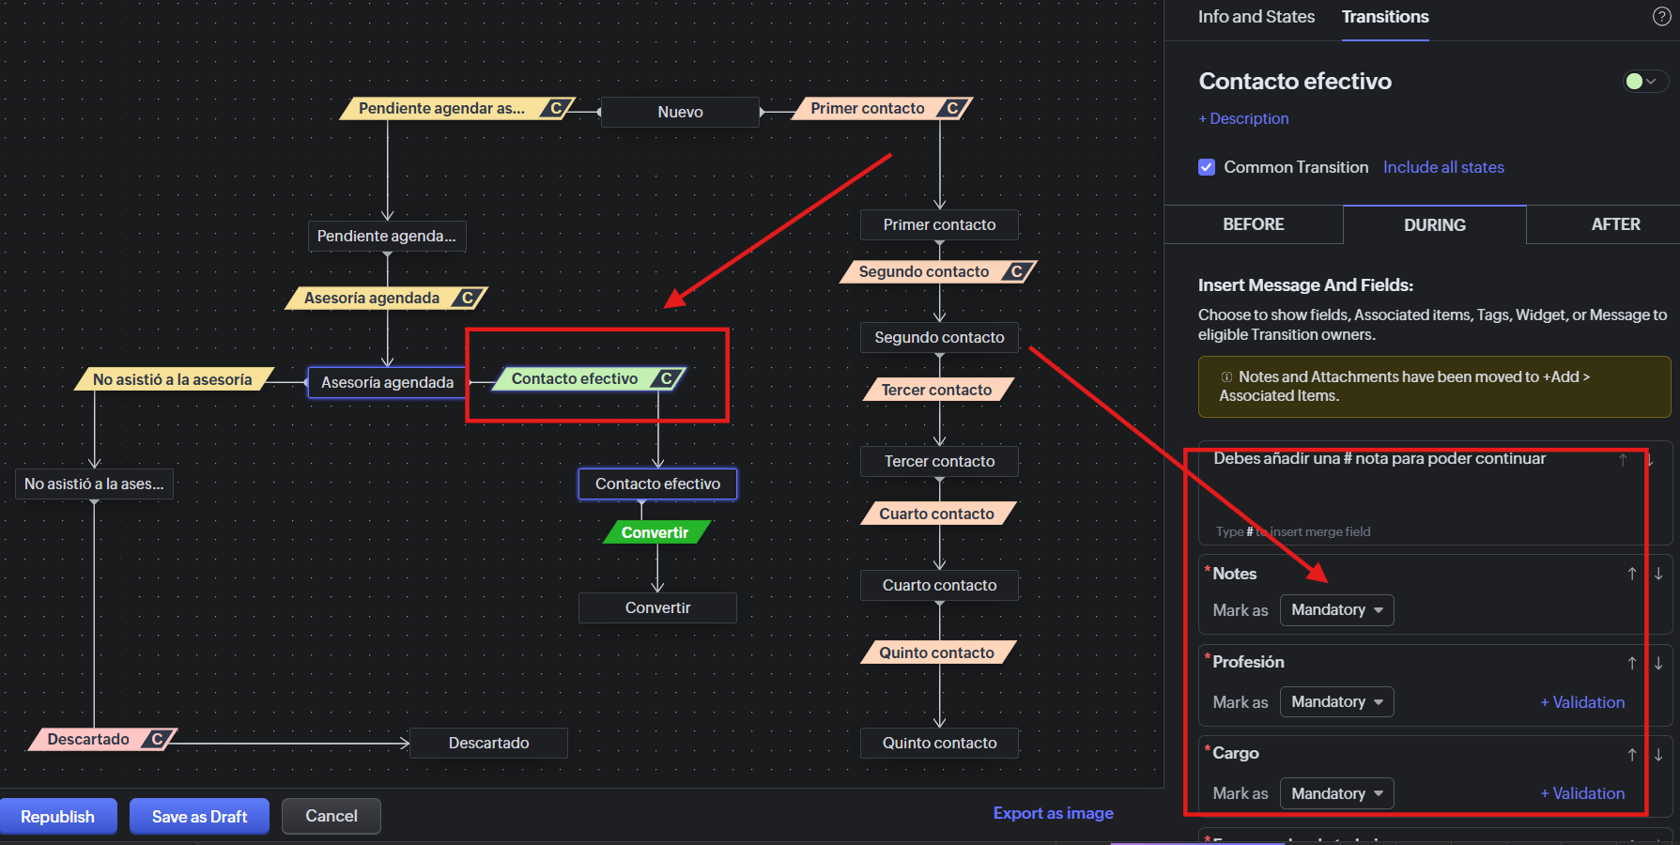The width and height of the screenshot is (1680, 845).
Task: Open the AFTER tab
Action: (1615, 224)
